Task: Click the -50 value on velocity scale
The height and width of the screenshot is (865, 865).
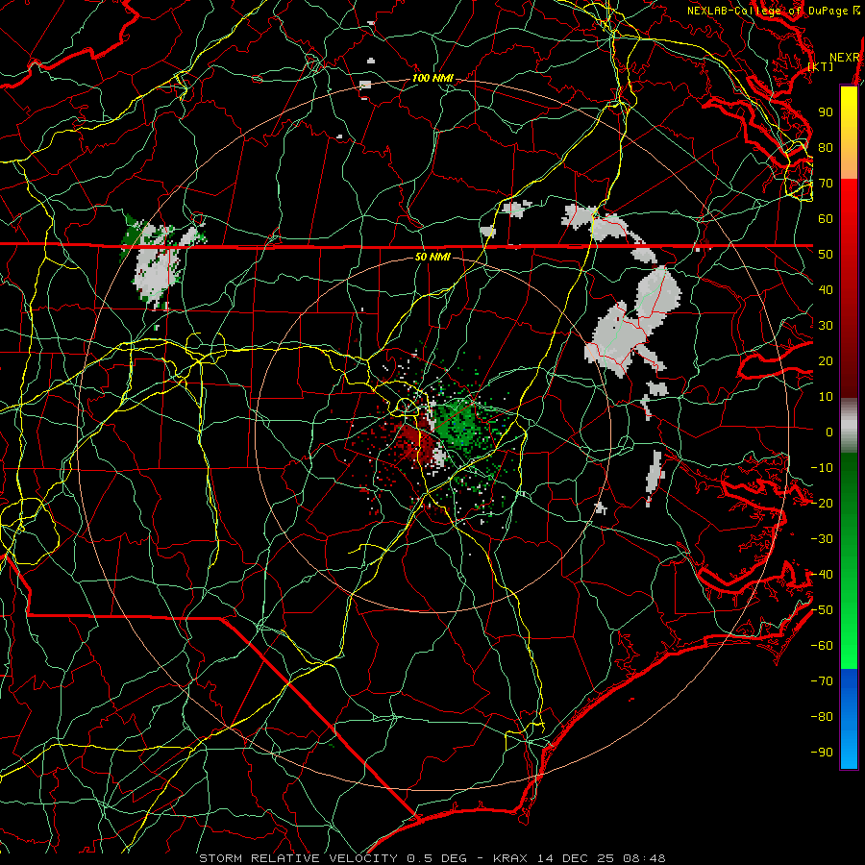Action: [822, 610]
